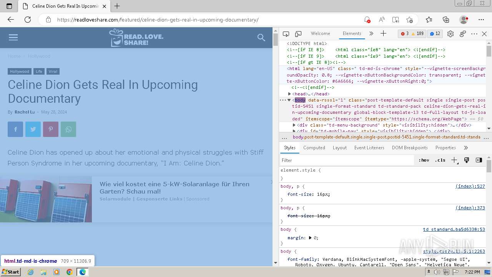Open the (index):527 source link
Viewport: 492px width, 277px height.
click(x=470, y=186)
